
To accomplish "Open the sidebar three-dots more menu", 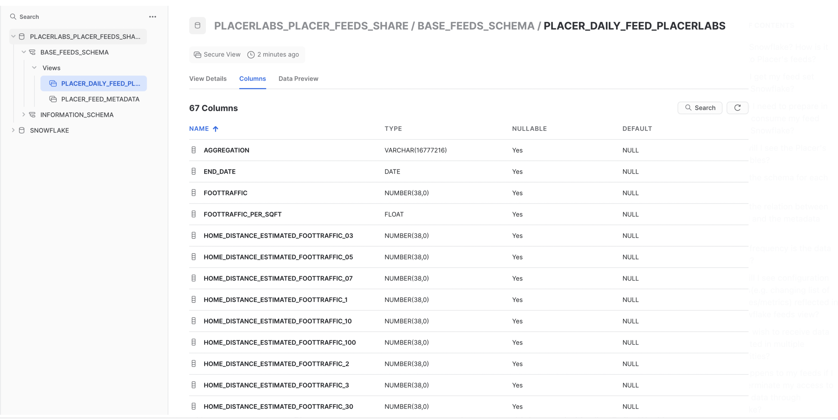I will [153, 17].
